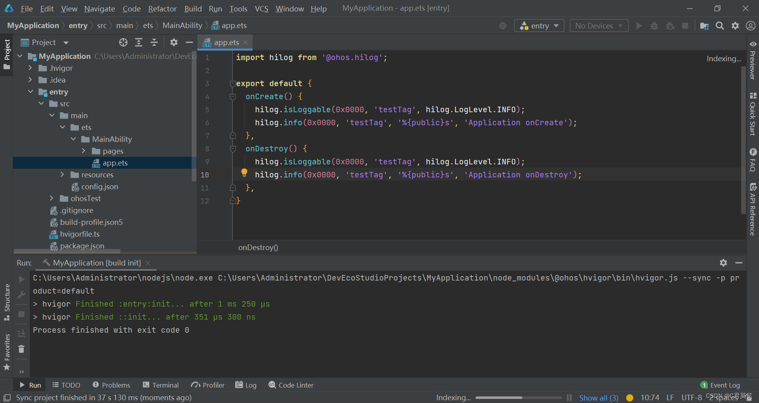Open Project Structure icon in toolbar

tap(704, 26)
